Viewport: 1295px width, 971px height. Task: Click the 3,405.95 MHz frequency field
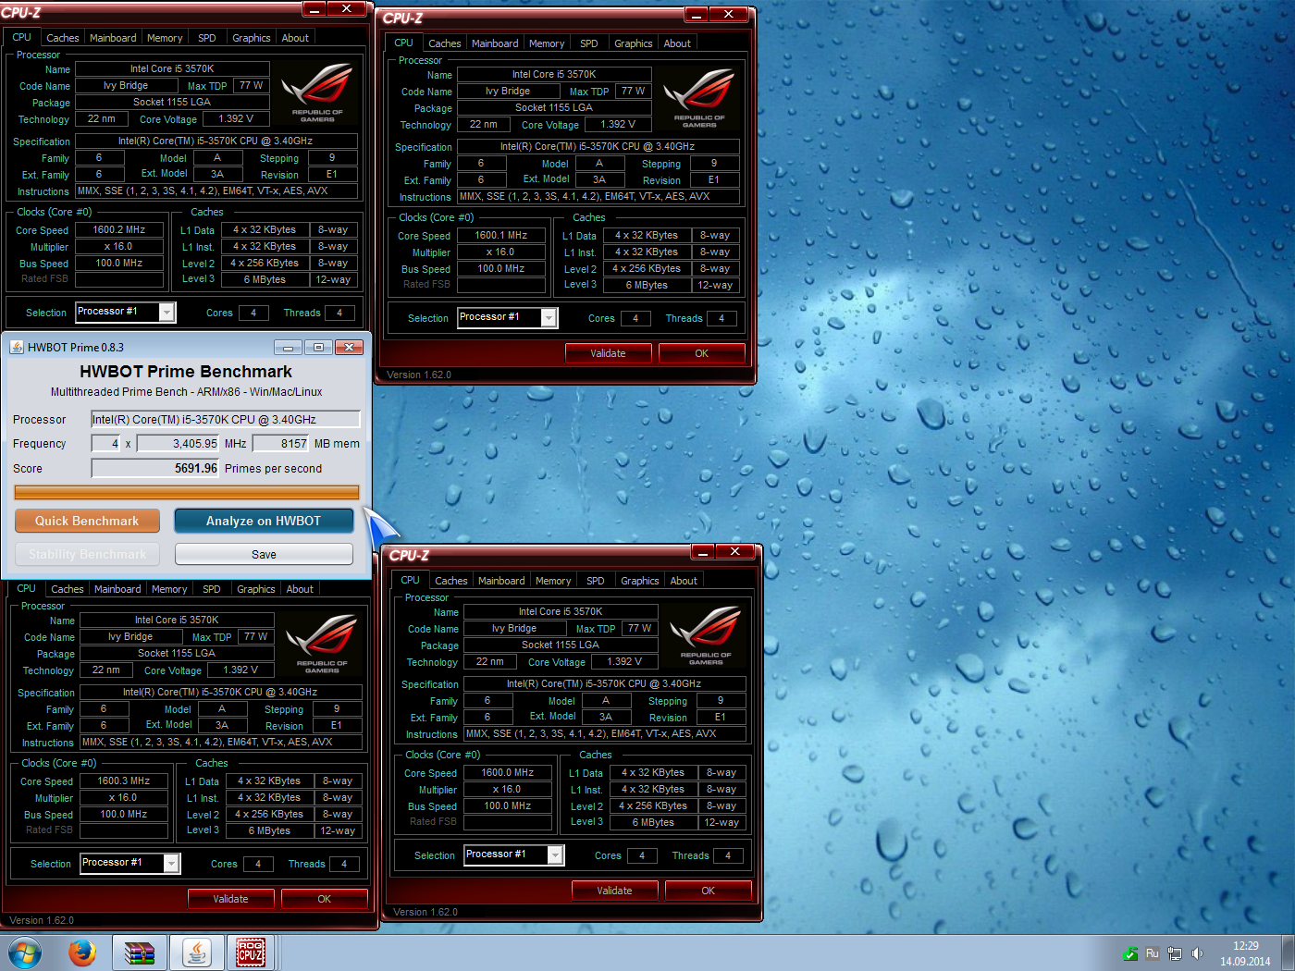(x=179, y=444)
